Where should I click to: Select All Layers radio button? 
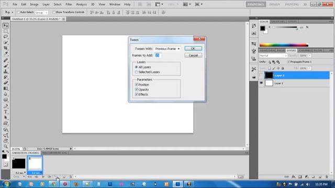(136, 67)
